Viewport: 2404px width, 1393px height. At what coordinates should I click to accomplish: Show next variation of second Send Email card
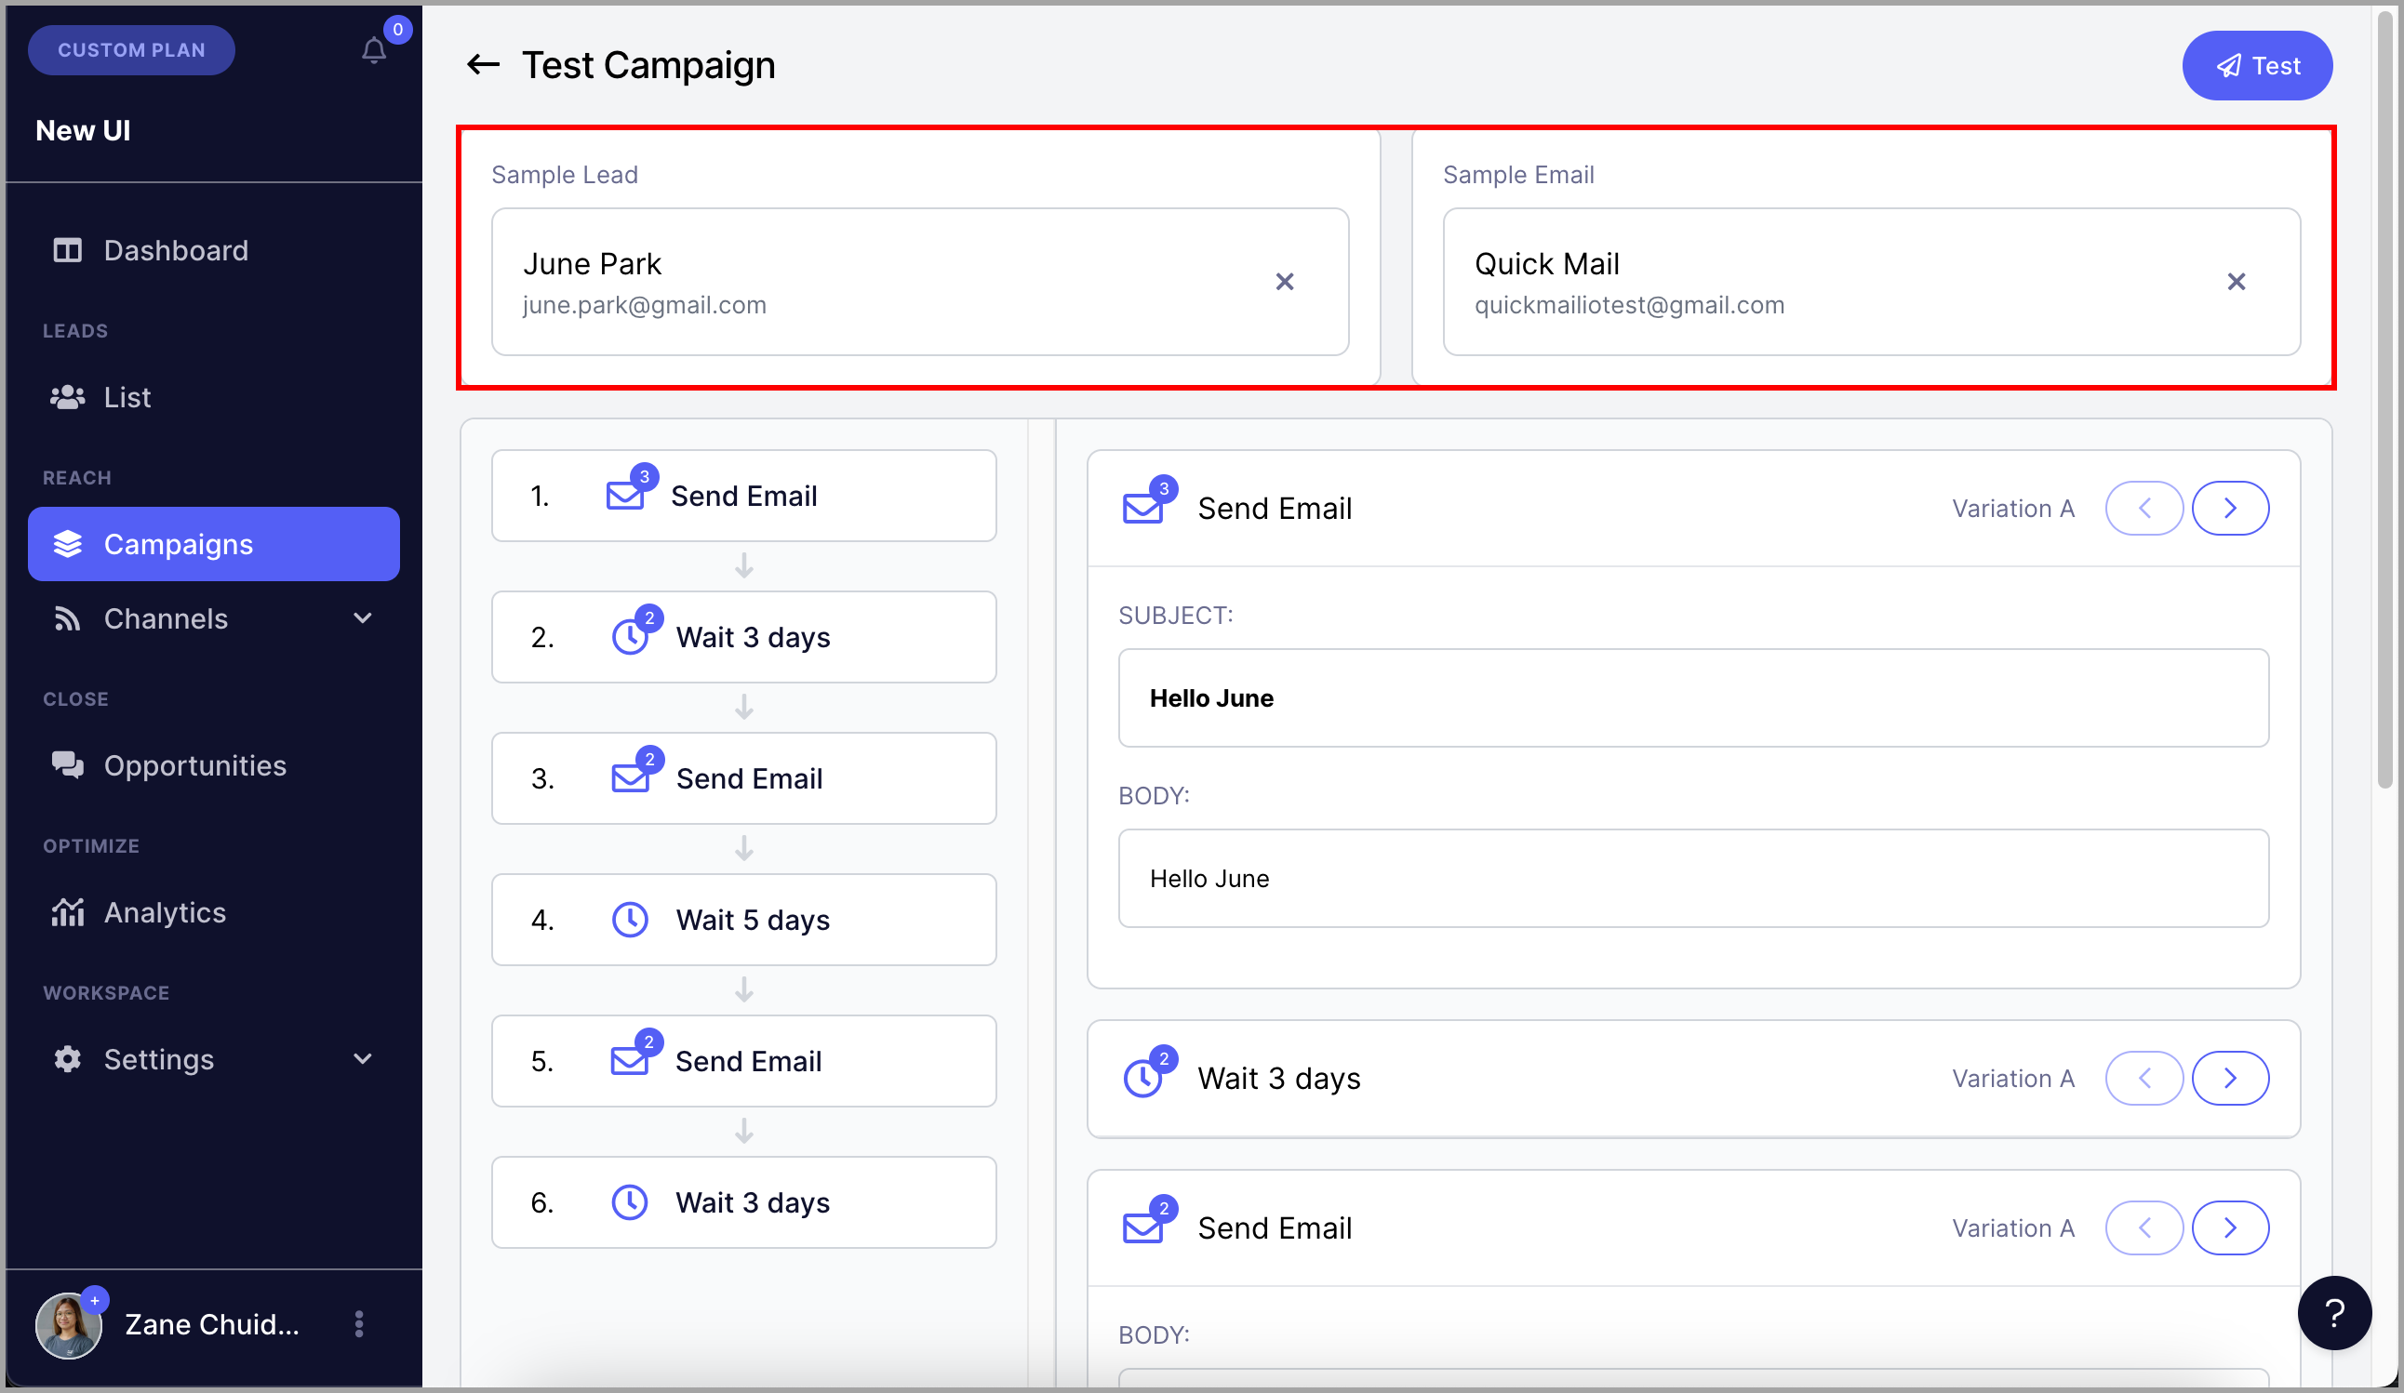pos(2230,1227)
